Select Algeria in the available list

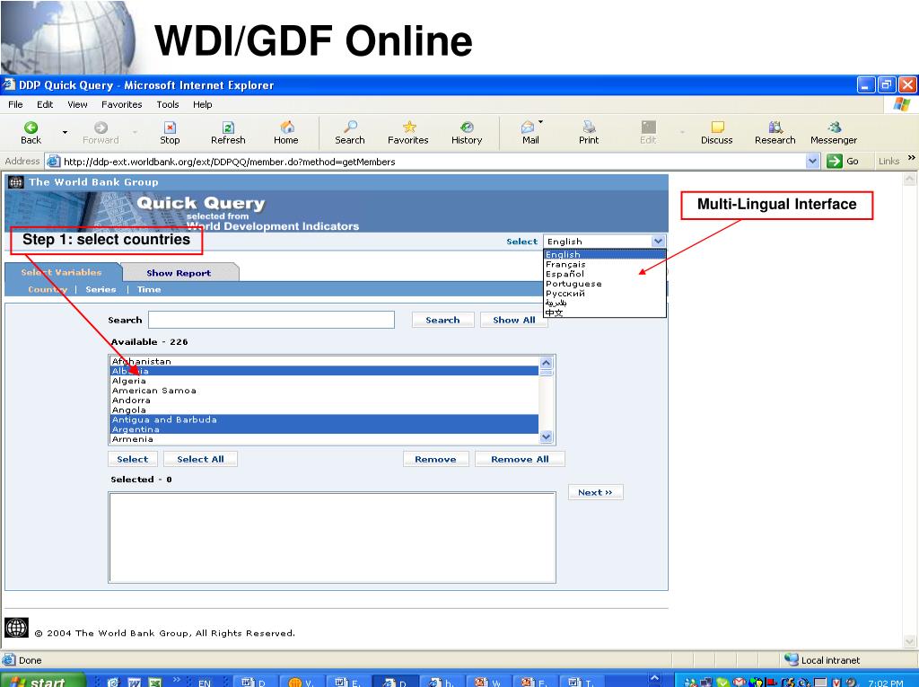point(324,381)
